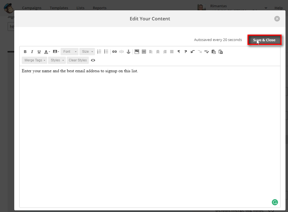The image size is (288, 212).
Task: Click the insert image icon
Action: (137, 52)
